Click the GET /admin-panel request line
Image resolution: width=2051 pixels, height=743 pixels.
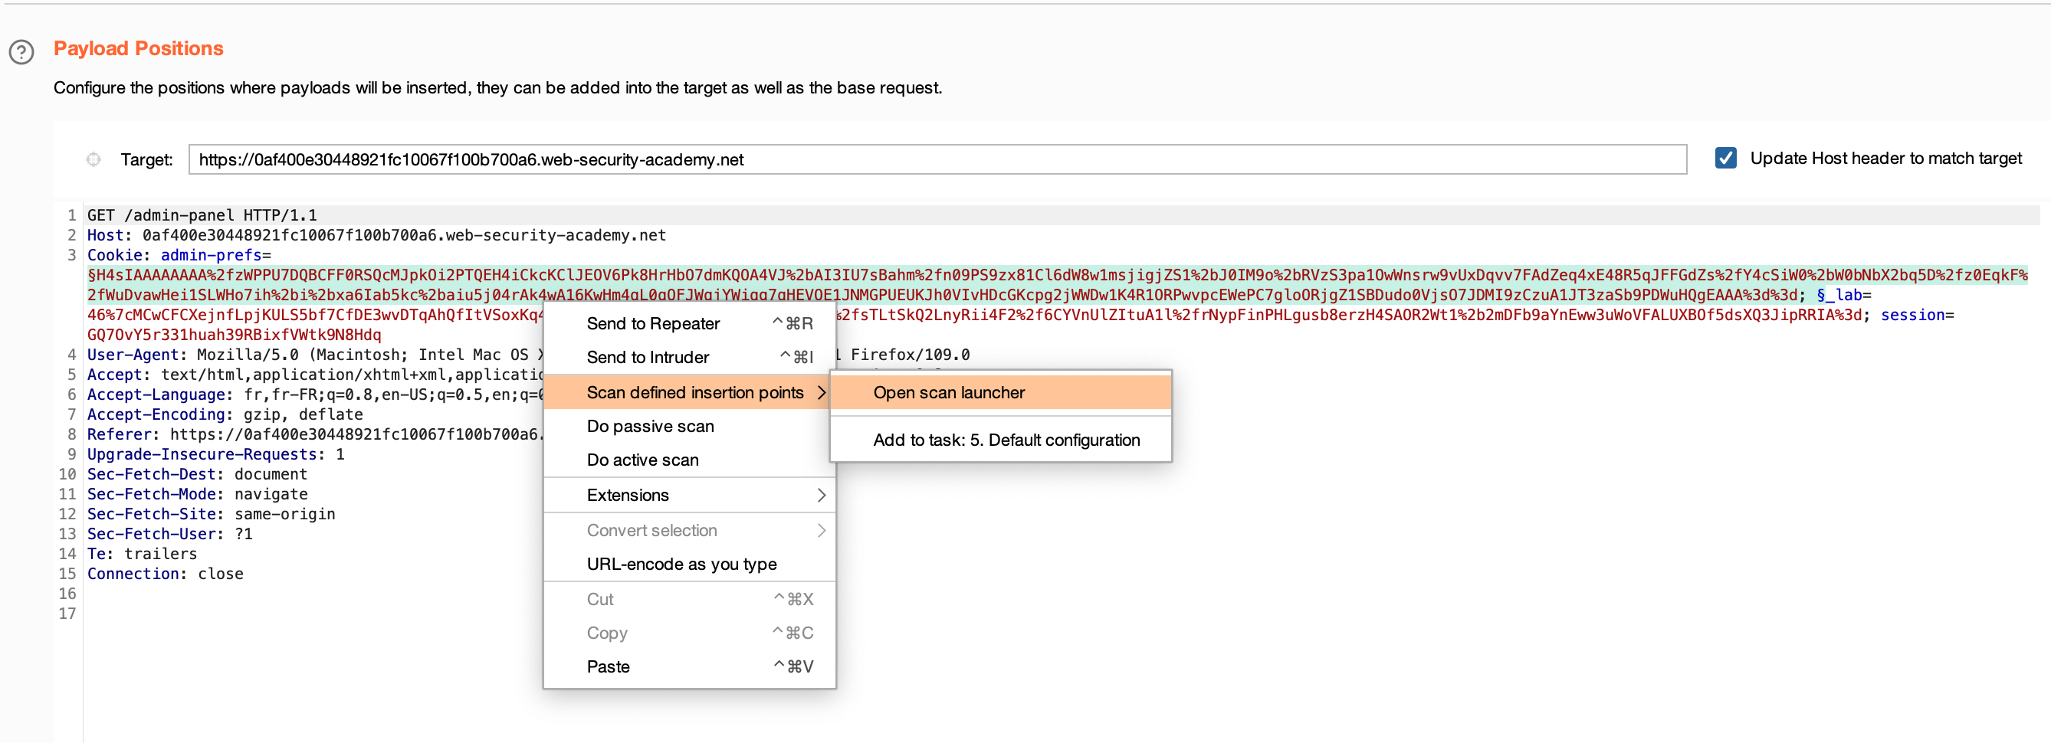coord(202,214)
